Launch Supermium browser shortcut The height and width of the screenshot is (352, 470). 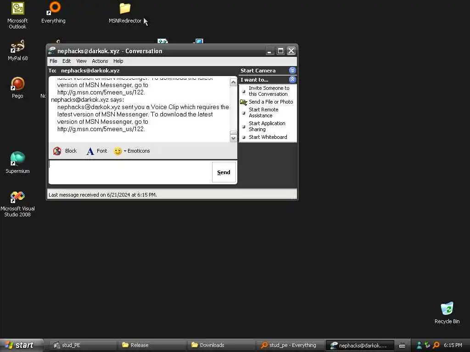click(17, 163)
